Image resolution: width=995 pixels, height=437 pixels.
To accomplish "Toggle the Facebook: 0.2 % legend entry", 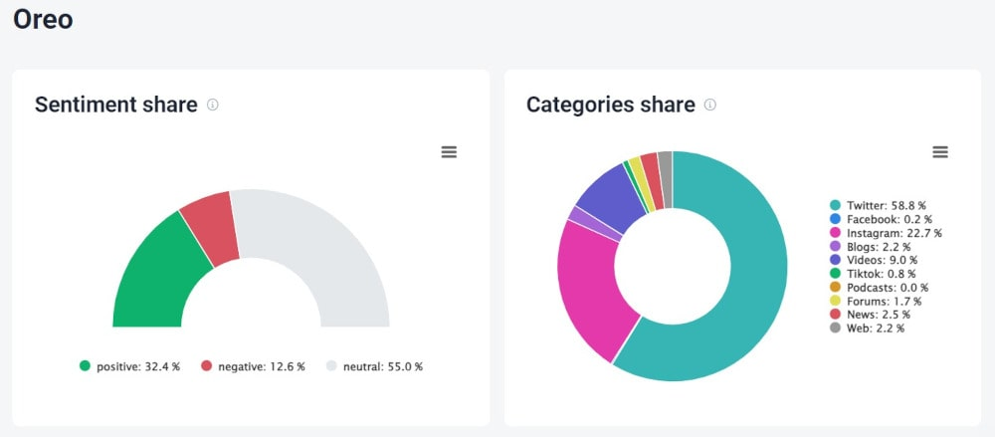I will [x=882, y=219].
